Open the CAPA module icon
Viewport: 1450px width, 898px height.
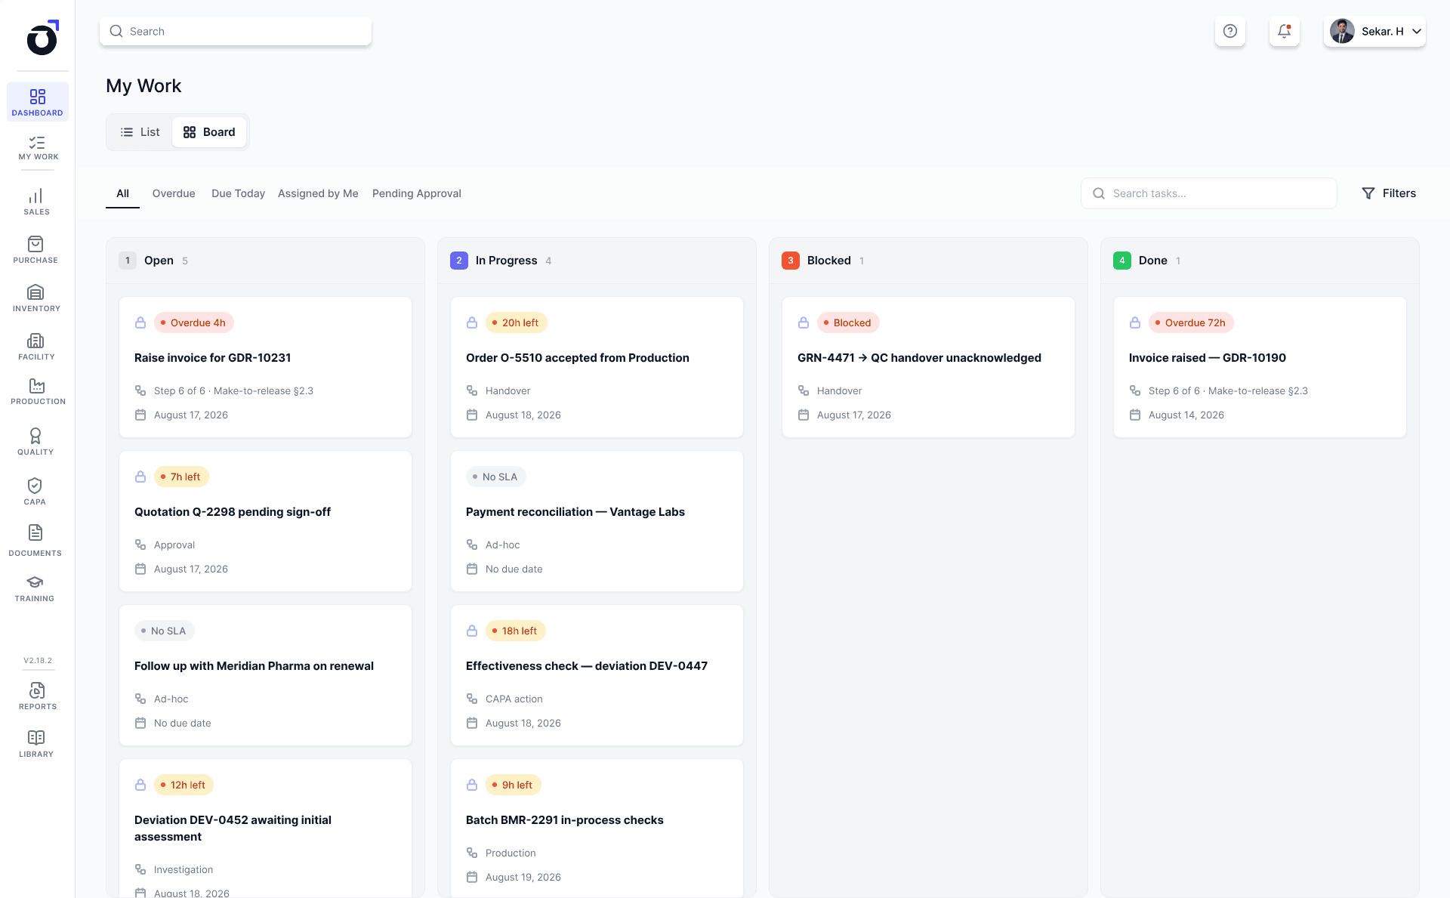[x=35, y=492]
